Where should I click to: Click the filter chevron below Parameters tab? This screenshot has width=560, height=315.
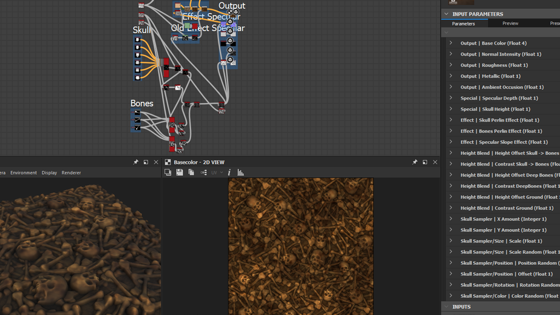pos(446,32)
